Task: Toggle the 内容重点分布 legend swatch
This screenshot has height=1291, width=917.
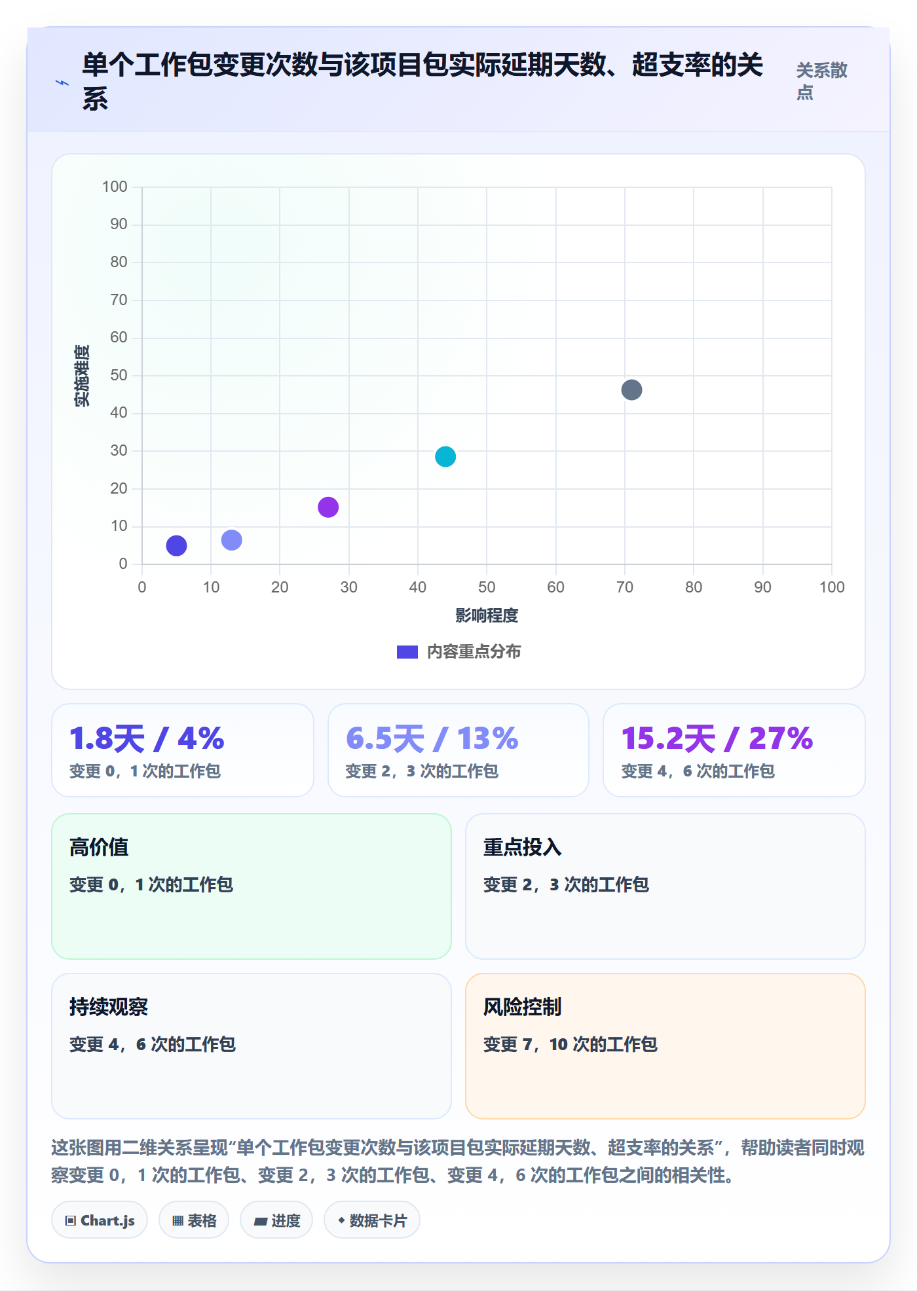Action: tap(407, 652)
